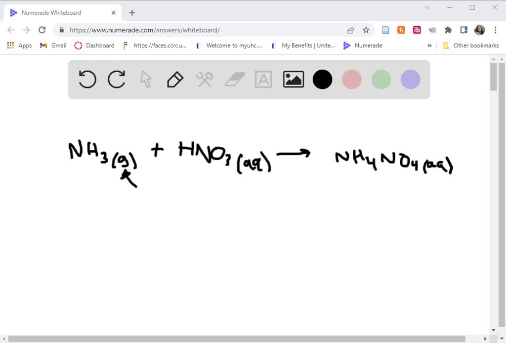Pick the Pen drawing tool
The width and height of the screenshot is (506, 343).
click(x=175, y=79)
